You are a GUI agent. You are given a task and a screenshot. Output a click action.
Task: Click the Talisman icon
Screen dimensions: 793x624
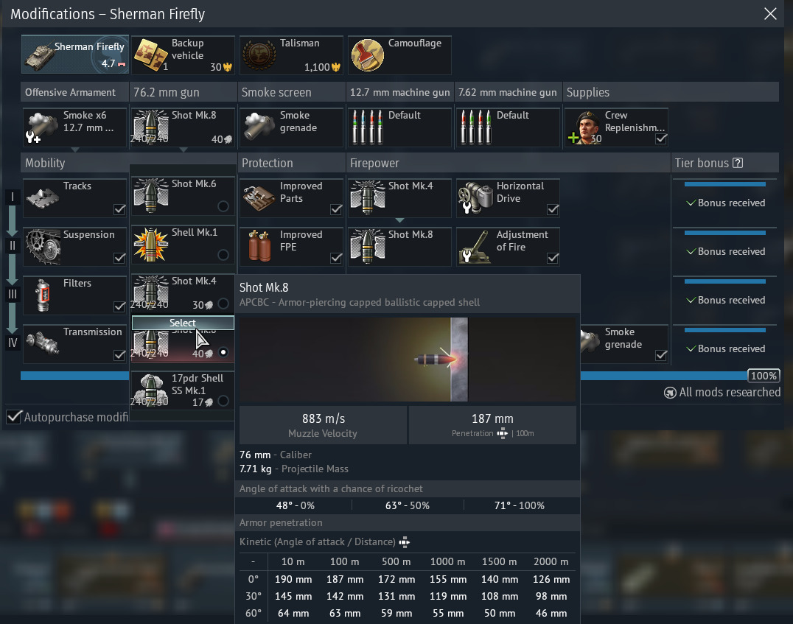(x=259, y=55)
